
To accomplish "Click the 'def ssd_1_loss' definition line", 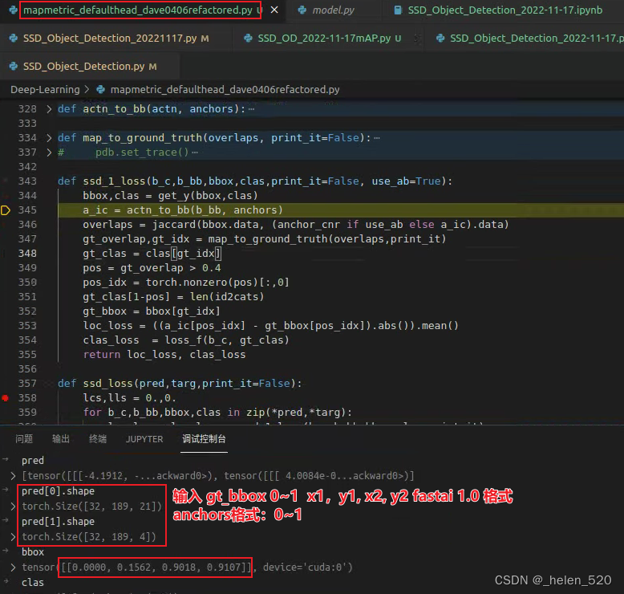I will [255, 181].
